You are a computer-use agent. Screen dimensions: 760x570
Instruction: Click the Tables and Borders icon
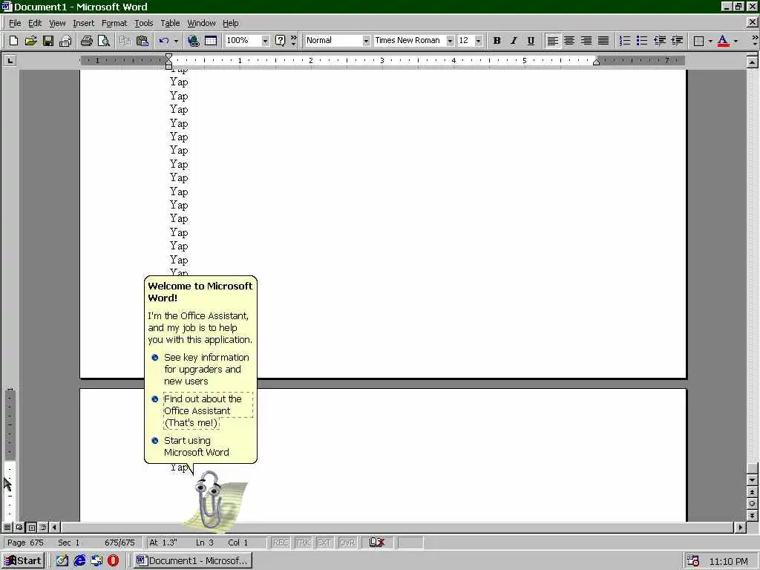coord(211,41)
